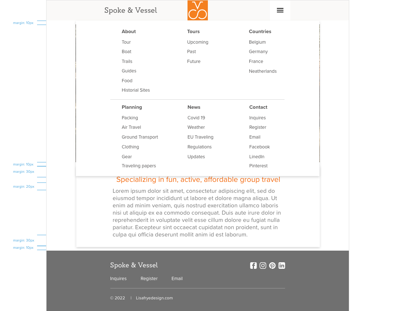Select Weather in the News column

[x=196, y=127]
